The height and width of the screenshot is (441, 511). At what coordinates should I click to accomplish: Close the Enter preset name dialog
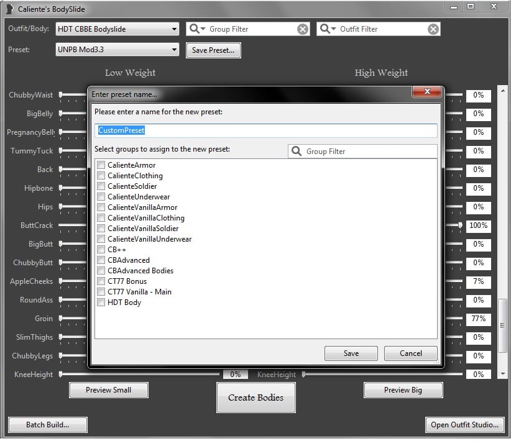pos(427,91)
